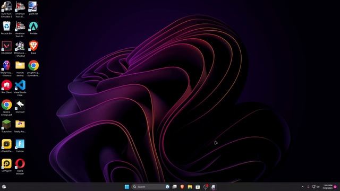Viewport: 340px width, 191px height.
Task: Select the desktop shortcut between VALORANT and Brave
Action: click(x=20, y=49)
